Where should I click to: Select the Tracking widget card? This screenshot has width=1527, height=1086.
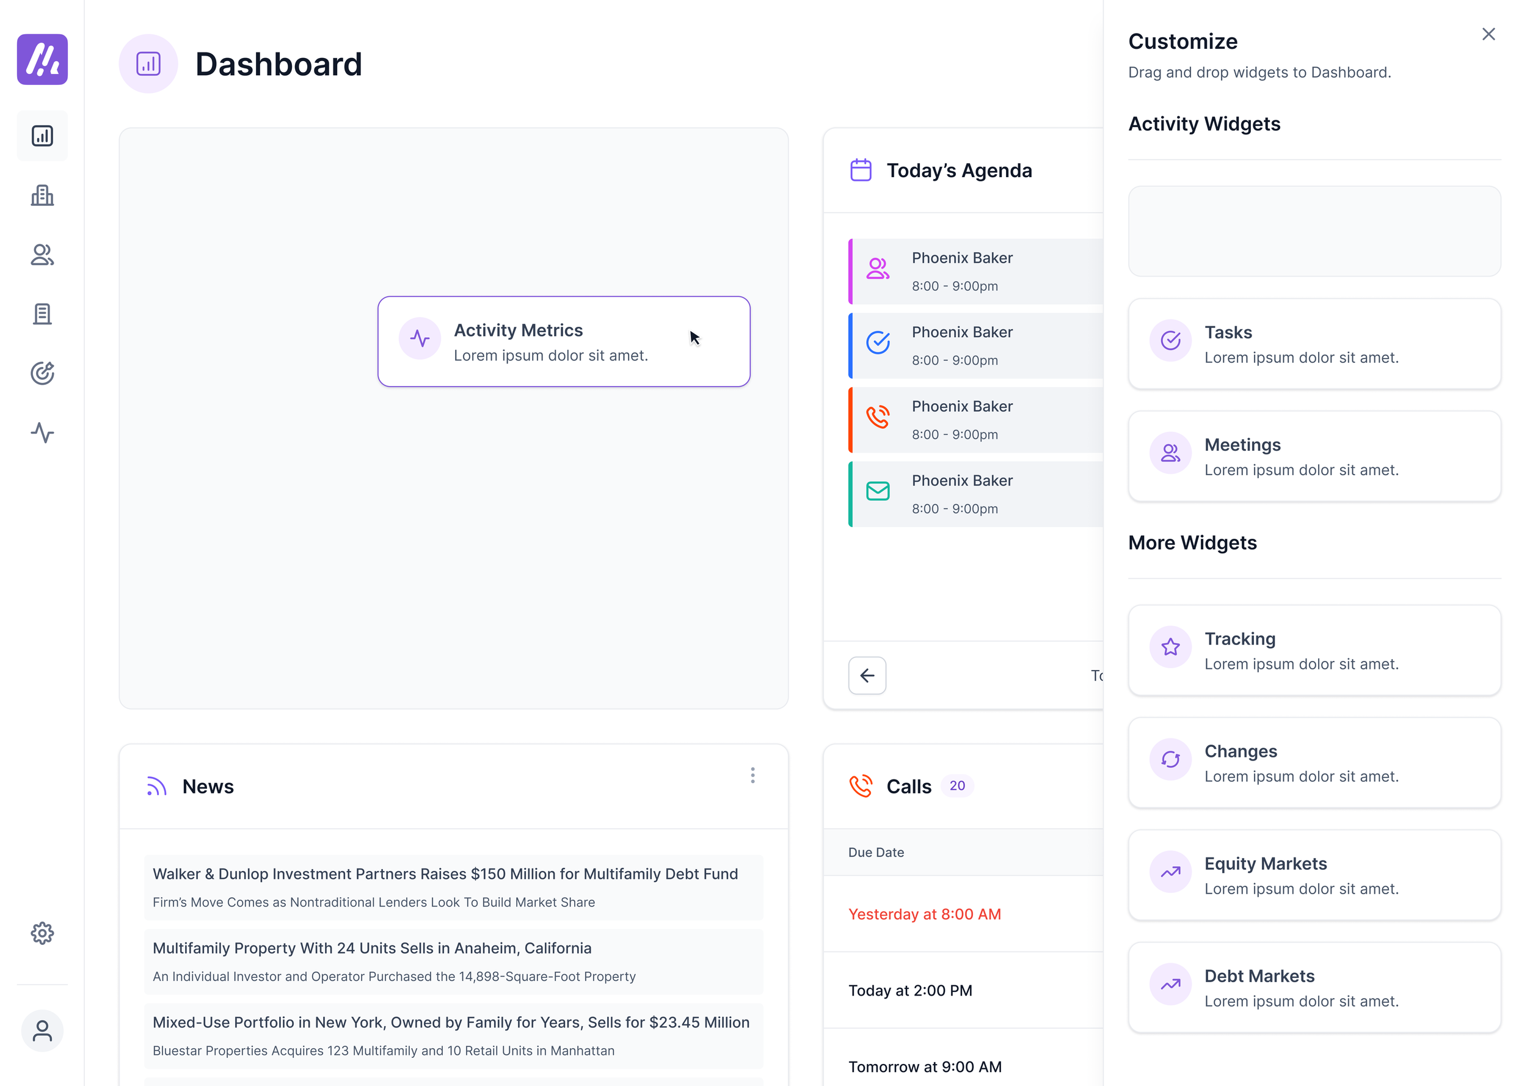tap(1314, 651)
